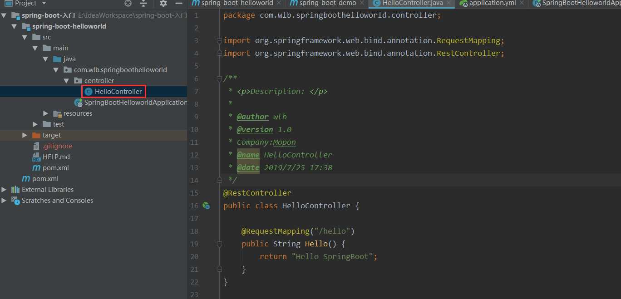Expand the target folder arrow
This screenshot has width=621, height=299.
click(25, 135)
